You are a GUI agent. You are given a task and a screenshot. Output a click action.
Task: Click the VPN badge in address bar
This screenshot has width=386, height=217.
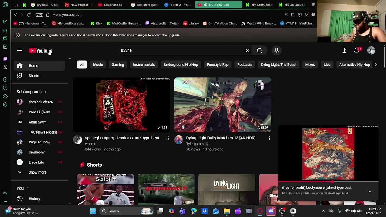click(39, 15)
